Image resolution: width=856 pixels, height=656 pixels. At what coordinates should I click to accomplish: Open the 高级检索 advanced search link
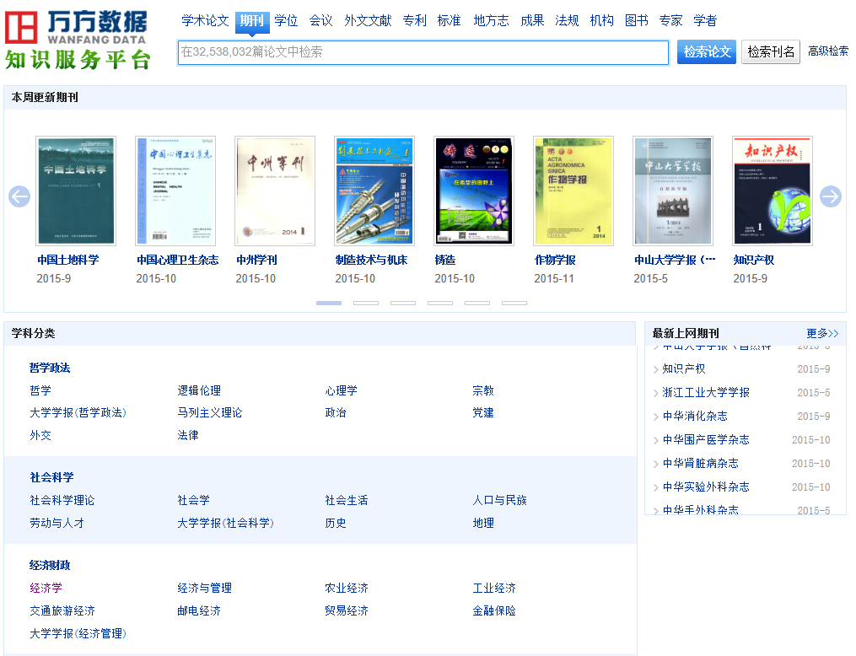[x=828, y=51]
